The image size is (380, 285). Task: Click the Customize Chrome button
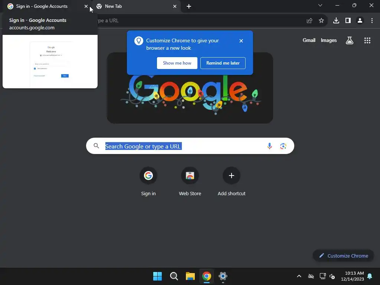[343, 256]
